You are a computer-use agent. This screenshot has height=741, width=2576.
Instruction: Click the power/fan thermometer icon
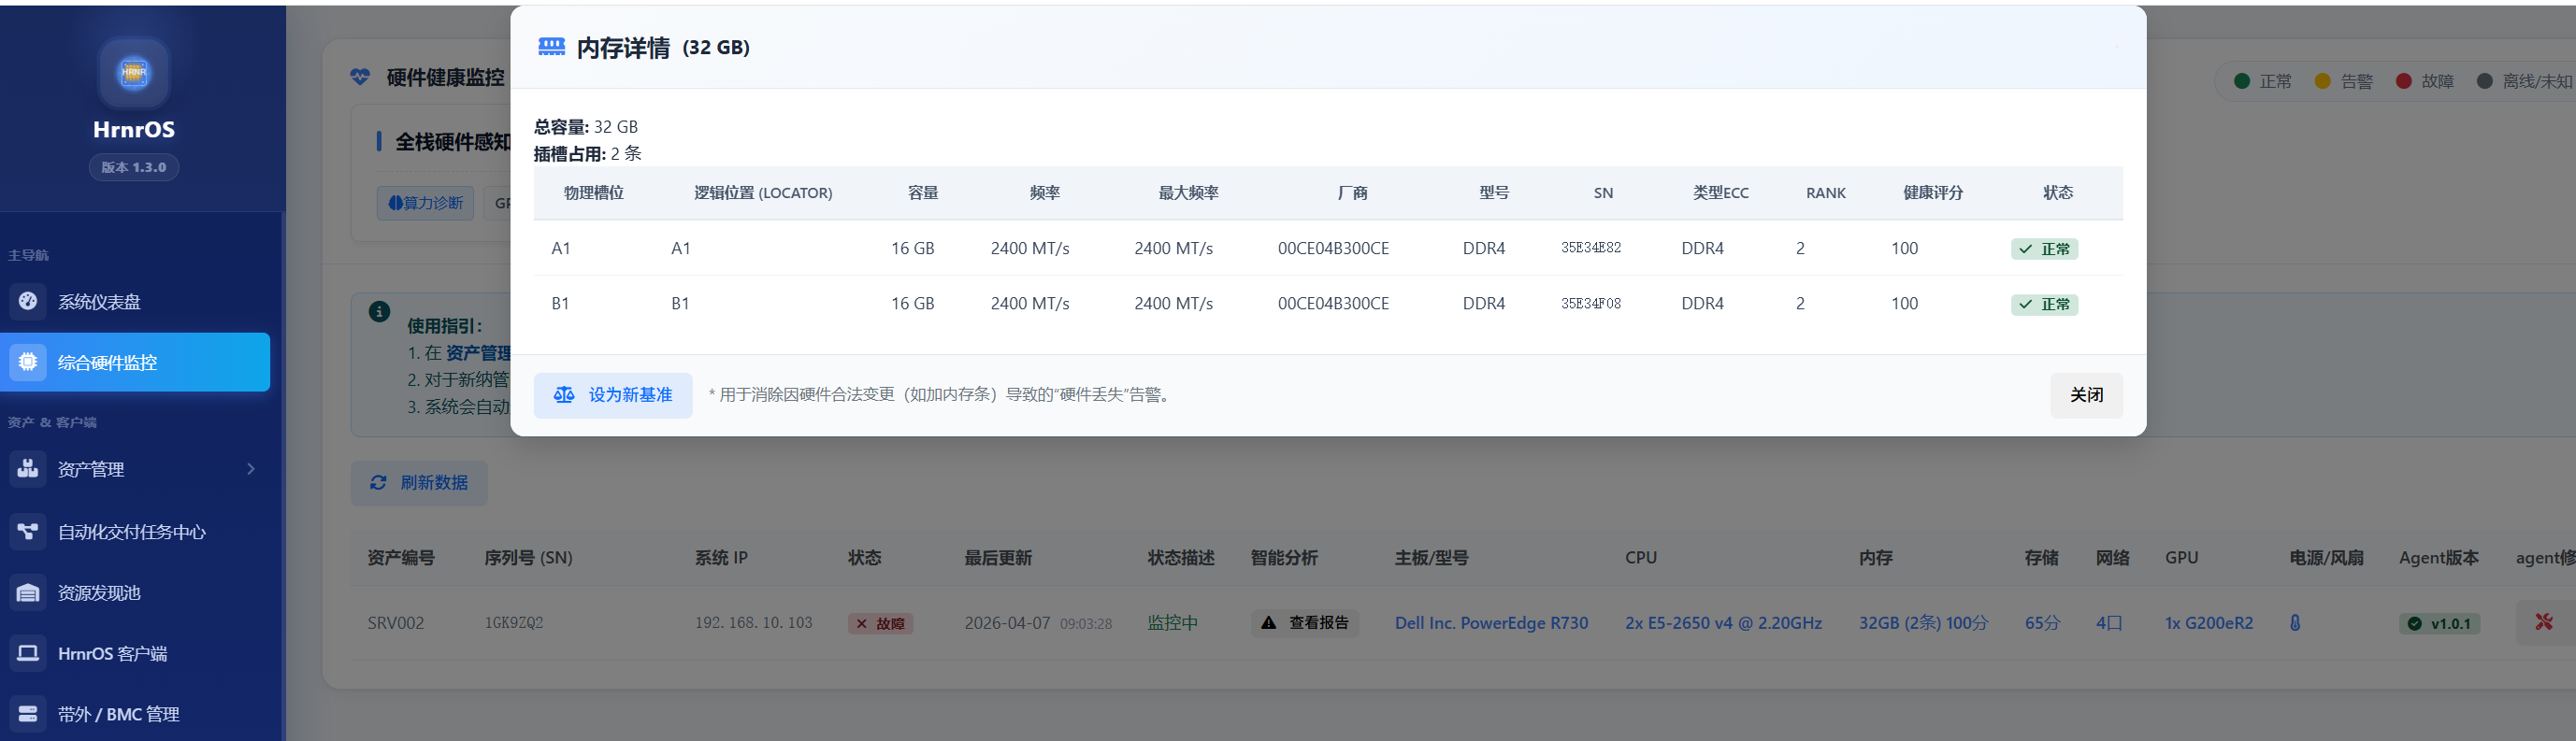point(2294,623)
